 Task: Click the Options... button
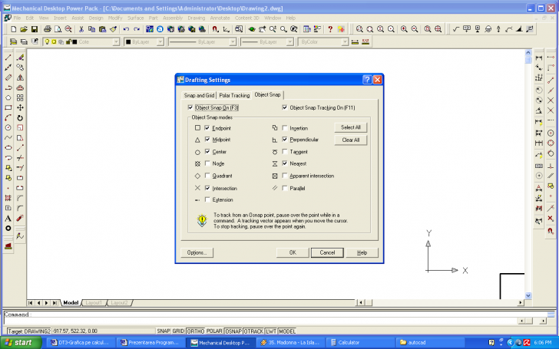pyautogui.click(x=197, y=252)
